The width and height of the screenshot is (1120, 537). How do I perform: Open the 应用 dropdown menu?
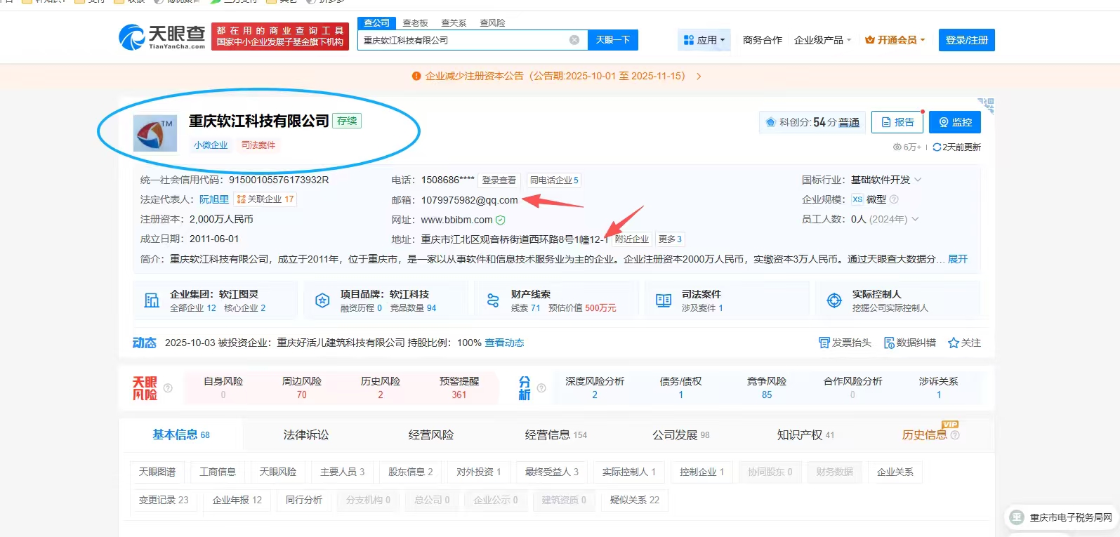point(704,40)
